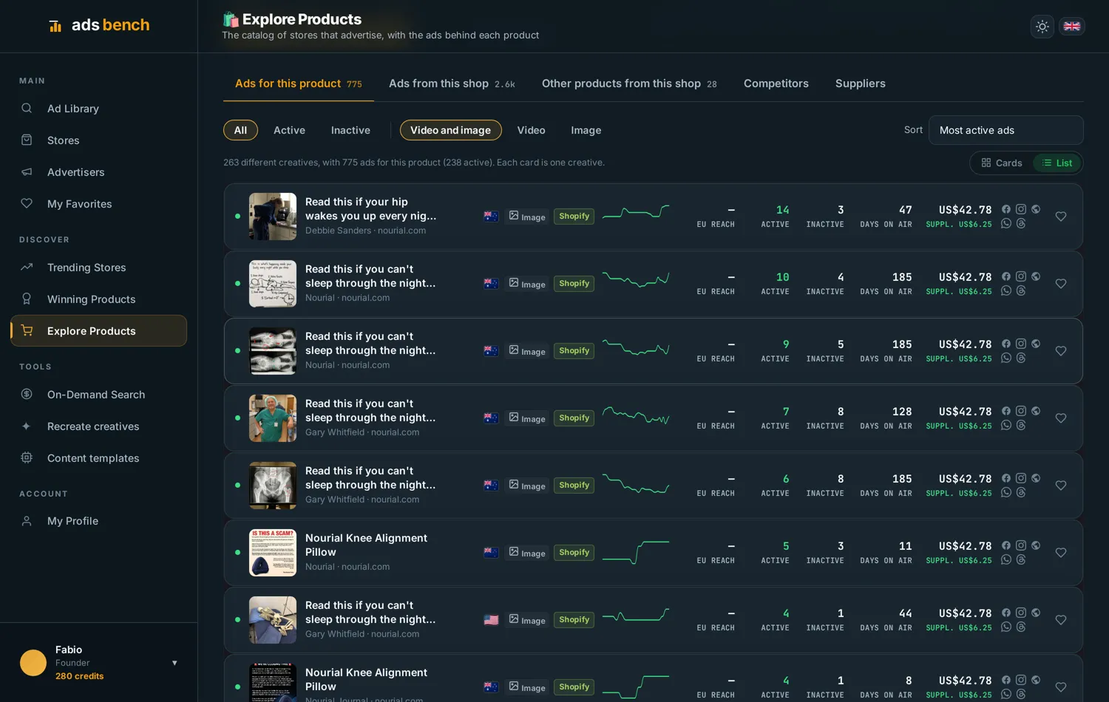Open the first 'Nourial Knee Alignment Pillow' title
Image resolution: width=1109 pixels, height=702 pixels.
pyautogui.click(x=366, y=545)
